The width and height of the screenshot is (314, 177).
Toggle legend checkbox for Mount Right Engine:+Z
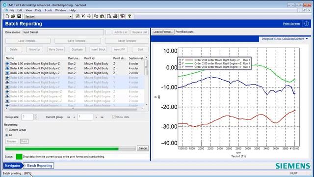tap(180, 63)
